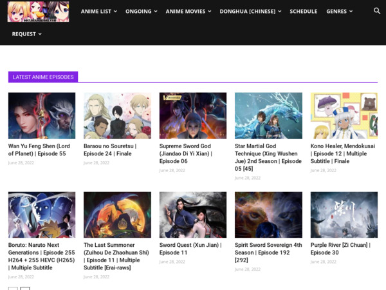Click June 28, 2022 date under The Last Summoner
This screenshot has width=386, height=290.
click(96, 276)
